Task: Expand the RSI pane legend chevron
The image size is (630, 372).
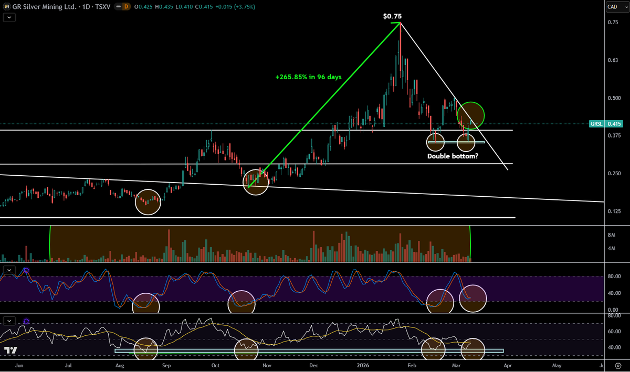Action: tap(9, 321)
